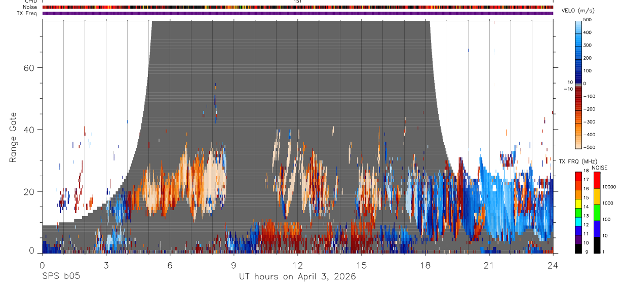Click the 200 label on the velocity colorbar

pos(587,58)
